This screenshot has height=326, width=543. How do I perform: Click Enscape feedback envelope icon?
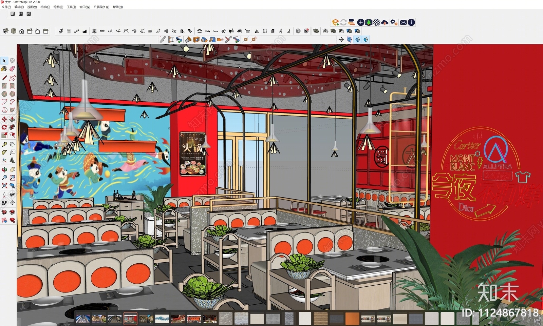click(403, 22)
